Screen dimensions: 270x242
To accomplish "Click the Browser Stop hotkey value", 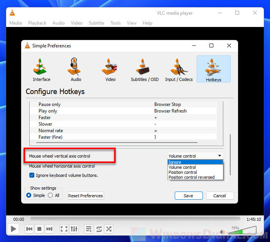I will tap(167, 104).
